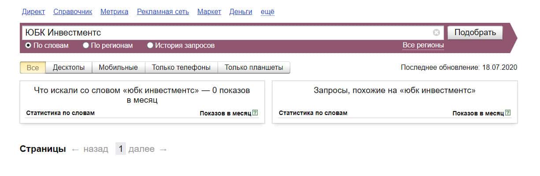Open the 'Справочник' link

click(x=73, y=12)
